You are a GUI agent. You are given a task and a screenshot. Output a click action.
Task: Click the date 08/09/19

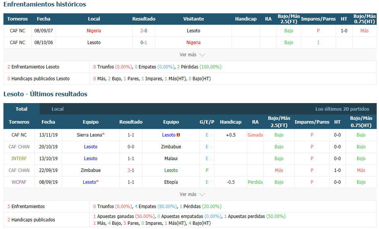coord(48,182)
